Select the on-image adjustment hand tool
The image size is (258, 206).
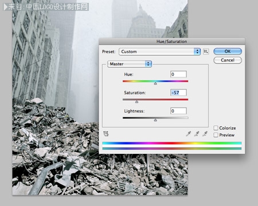[x=105, y=134]
